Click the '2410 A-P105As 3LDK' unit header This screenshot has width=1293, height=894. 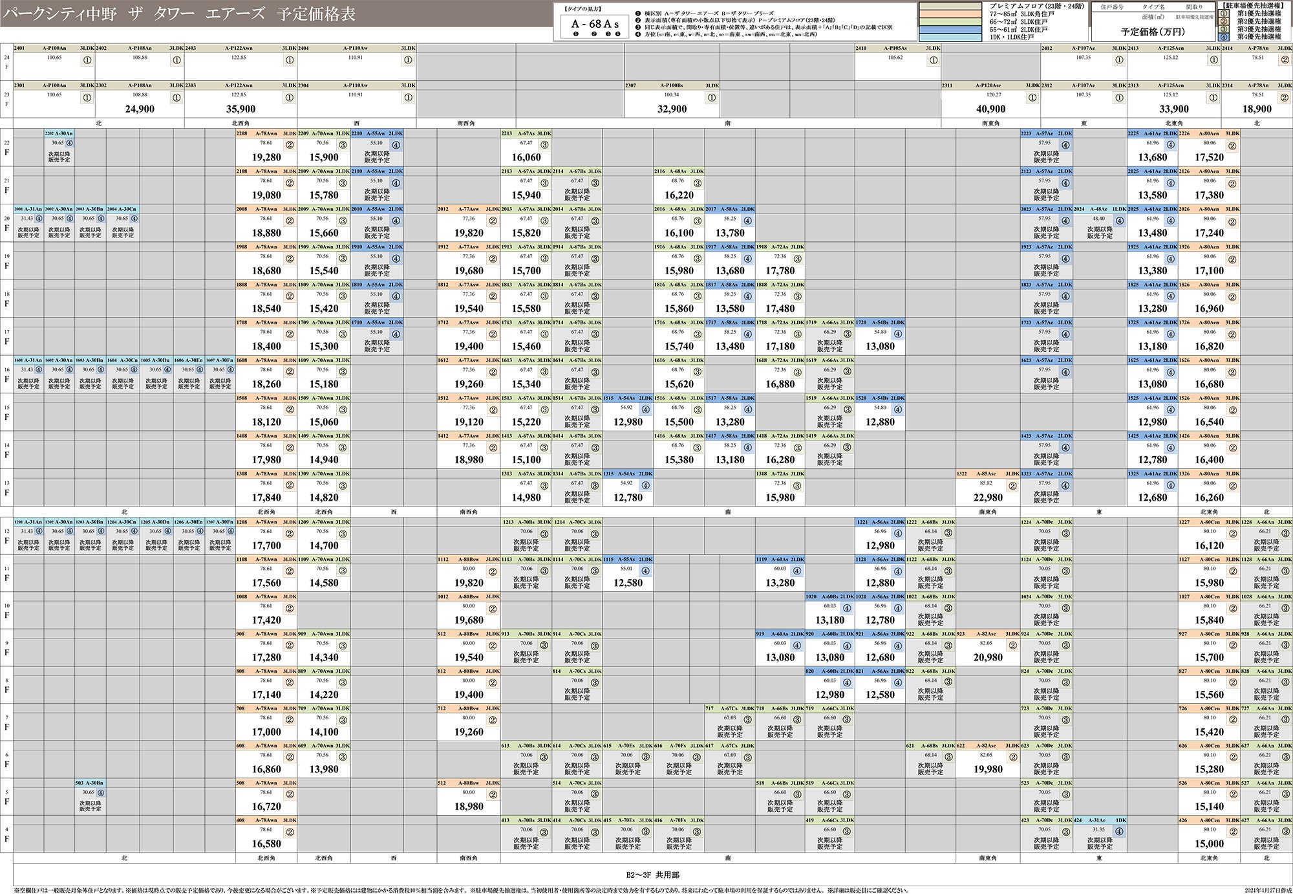pos(897,49)
